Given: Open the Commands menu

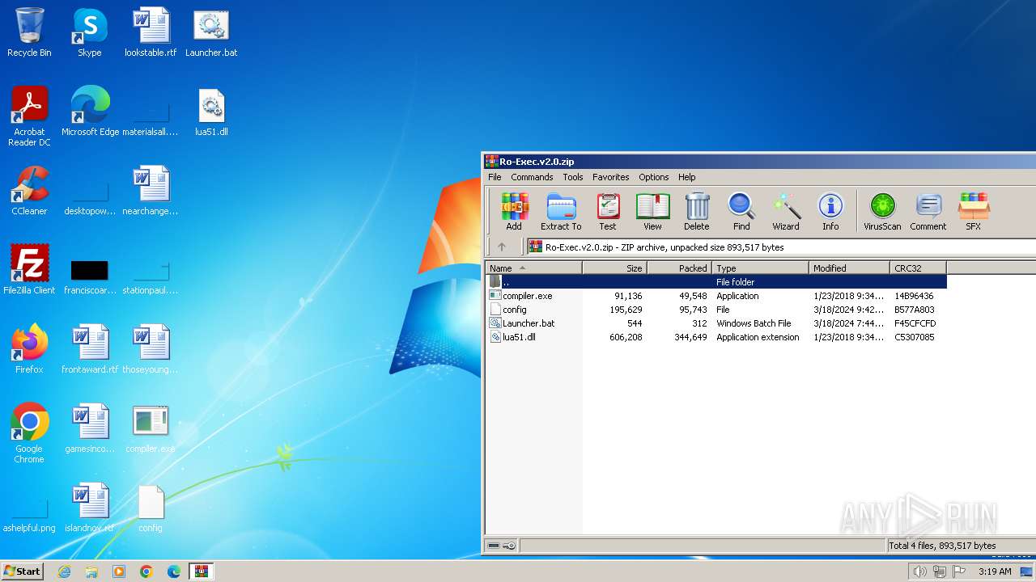Looking at the screenshot, I should pos(532,177).
